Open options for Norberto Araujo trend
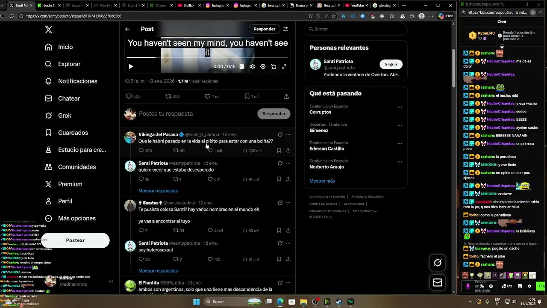547x308 pixels. coord(400,162)
